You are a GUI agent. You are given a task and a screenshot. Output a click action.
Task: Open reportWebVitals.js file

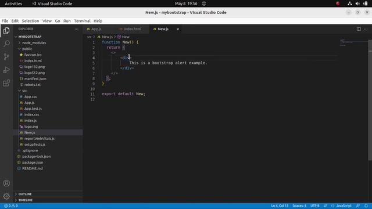(39, 138)
